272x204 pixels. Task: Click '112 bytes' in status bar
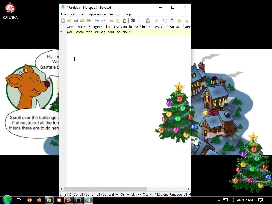coord(161,194)
